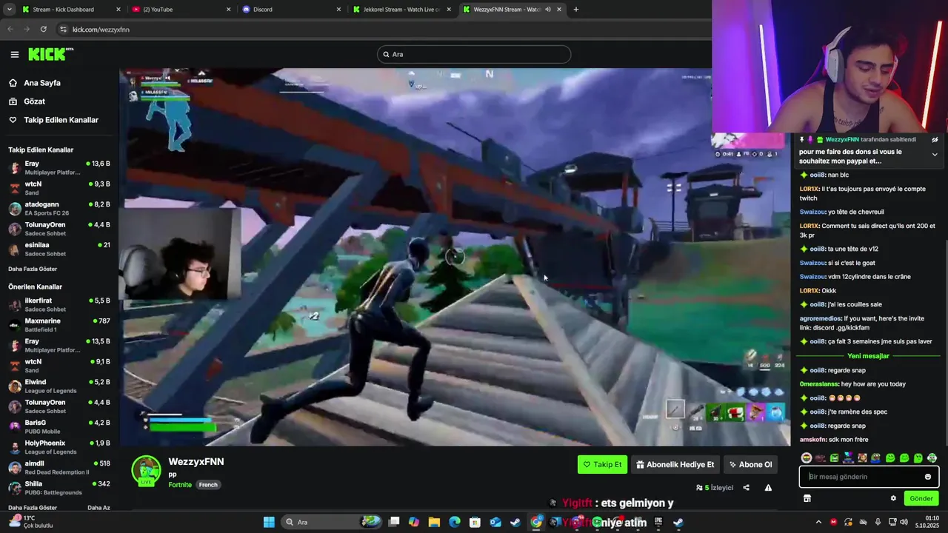948x533 pixels.
Task: Click WezzyxFNN streamer avatar
Action: coord(146,471)
